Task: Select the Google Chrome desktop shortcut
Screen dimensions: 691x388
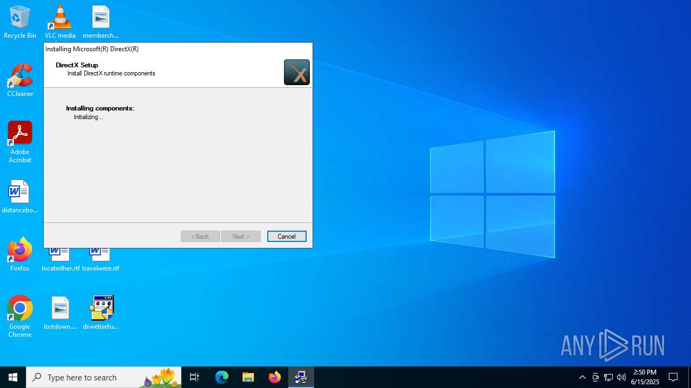Action: tap(20, 317)
